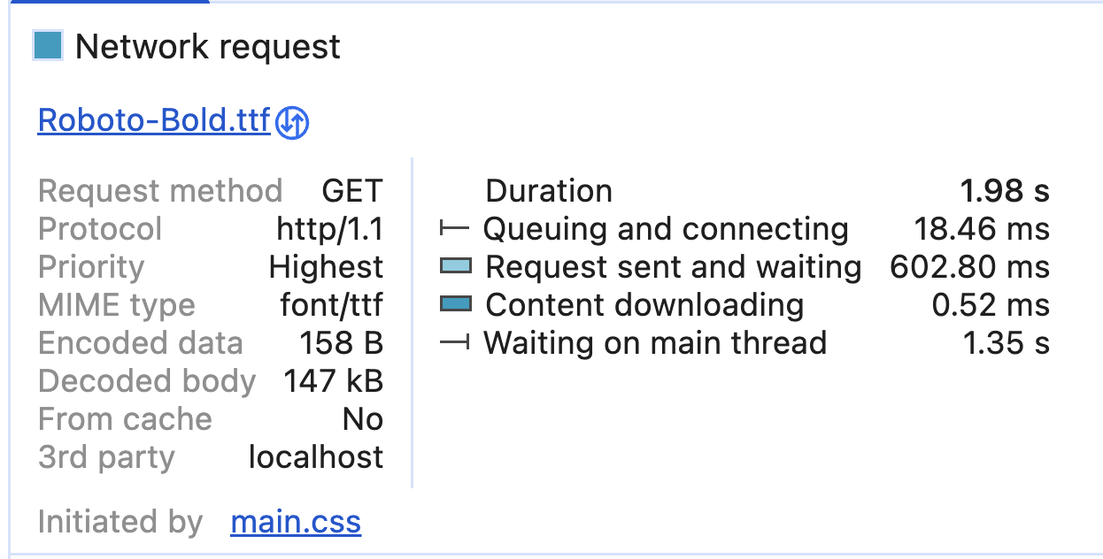
Task: Click the Waiting on main thread whisker icon
Action: pyautogui.click(x=454, y=343)
